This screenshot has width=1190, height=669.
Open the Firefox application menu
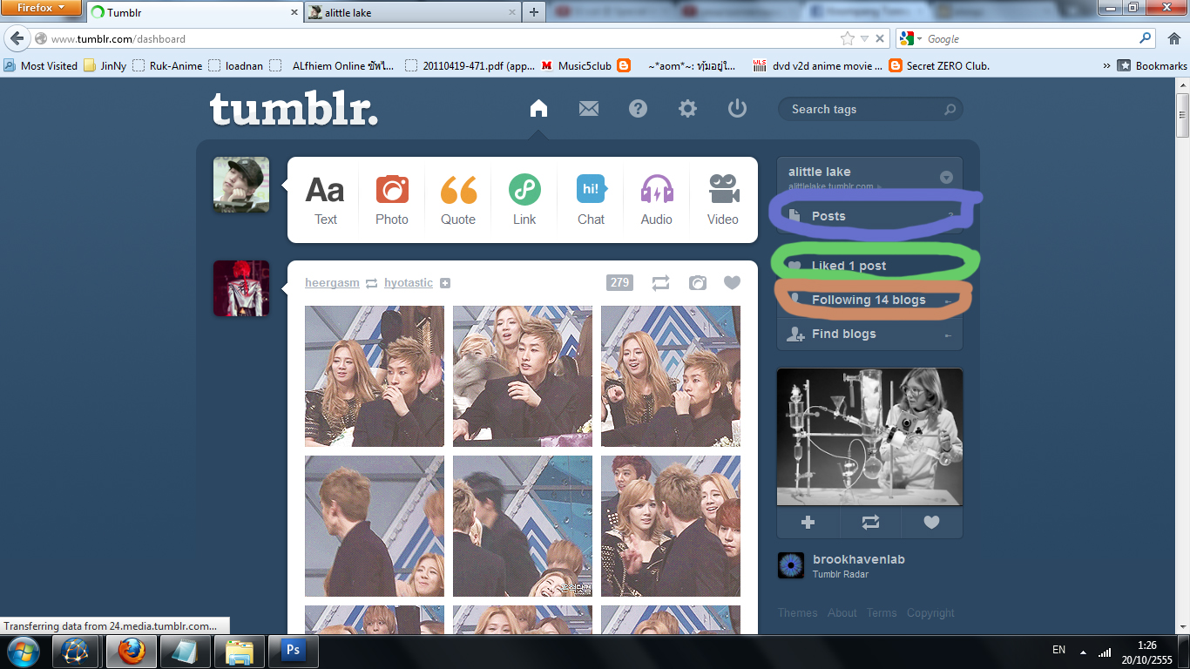[x=41, y=8]
